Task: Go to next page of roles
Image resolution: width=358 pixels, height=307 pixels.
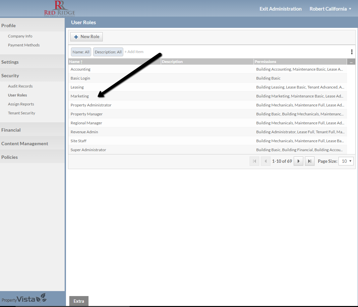Action: click(x=298, y=161)
